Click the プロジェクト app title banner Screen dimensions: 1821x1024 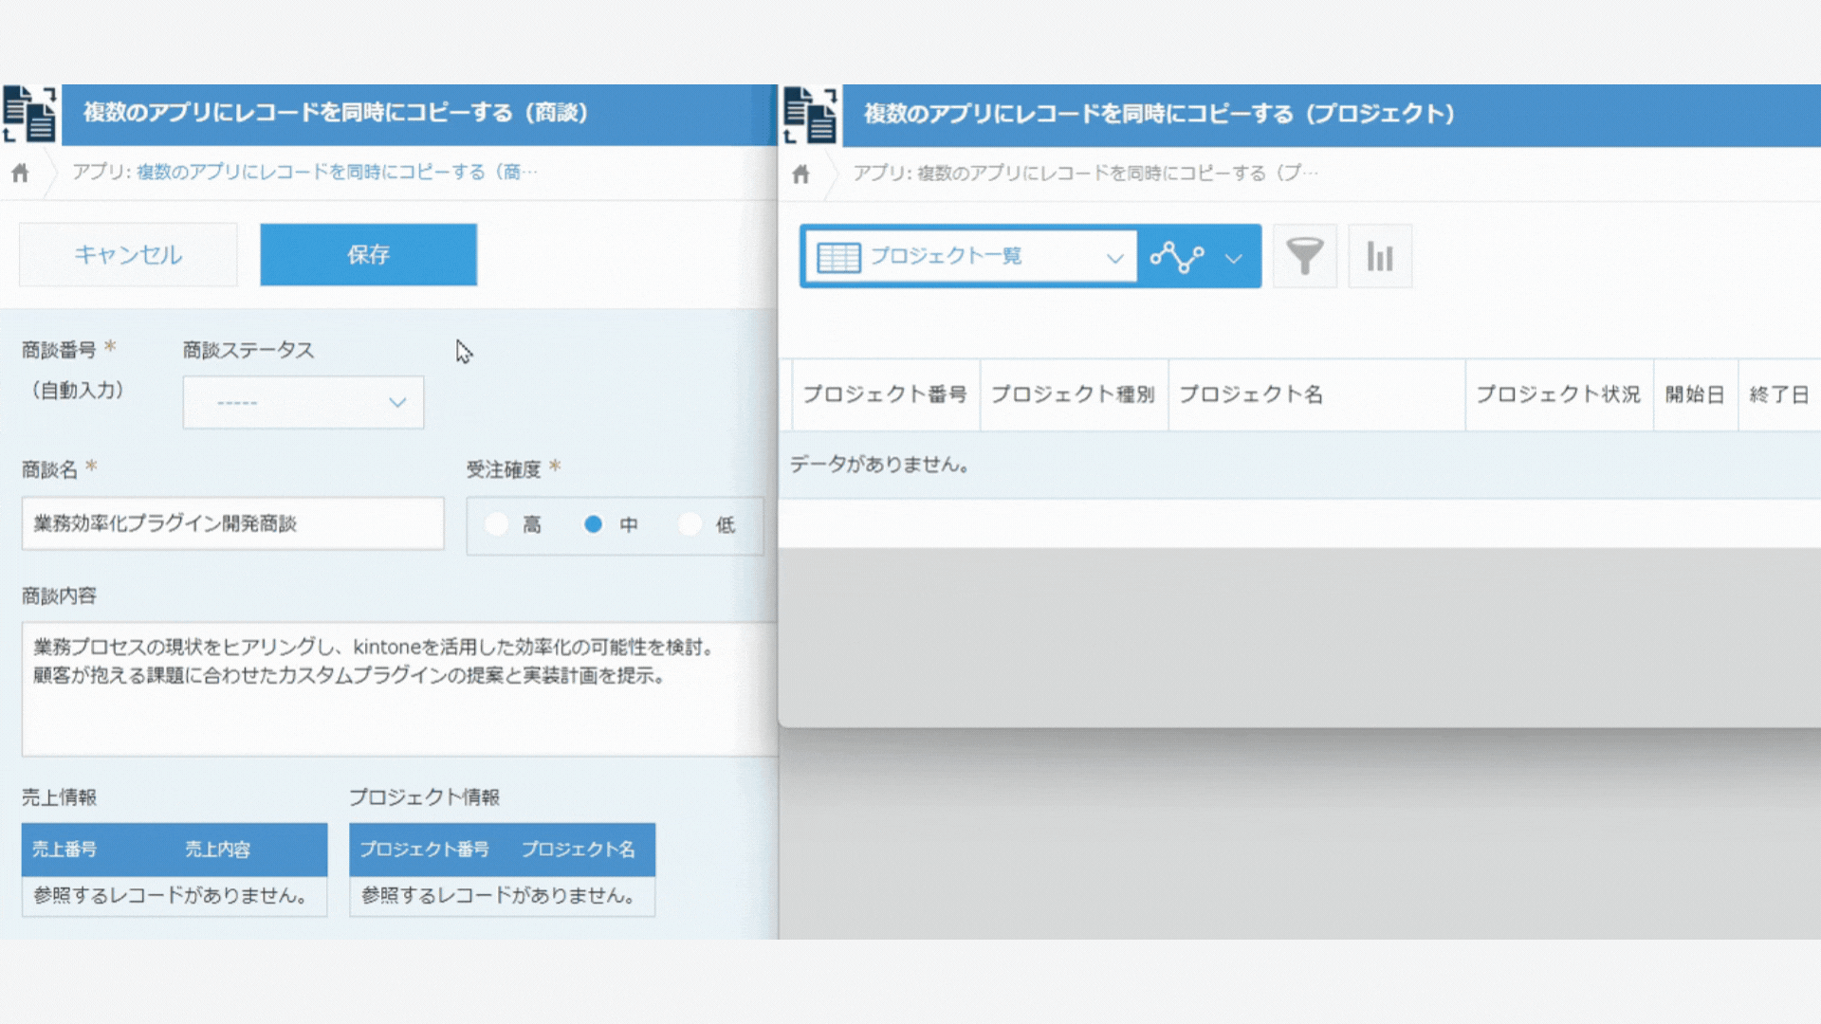1332,115
